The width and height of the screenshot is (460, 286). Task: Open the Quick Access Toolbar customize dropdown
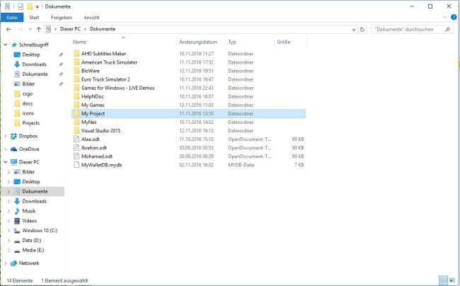38,6
